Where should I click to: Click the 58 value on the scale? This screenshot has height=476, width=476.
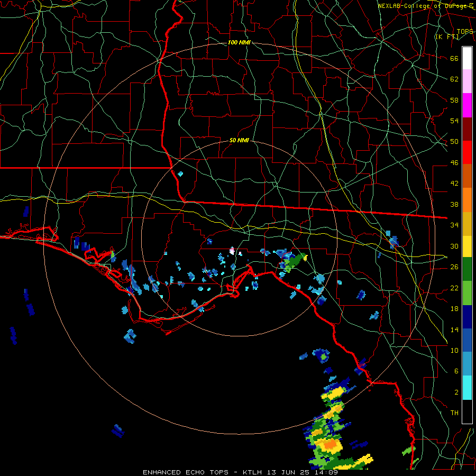(x=454, y=100)
